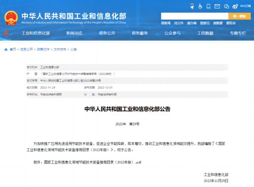Click the signature 工业和信息化部 at bottom
254x187 pixels.
tap(216, 174)
